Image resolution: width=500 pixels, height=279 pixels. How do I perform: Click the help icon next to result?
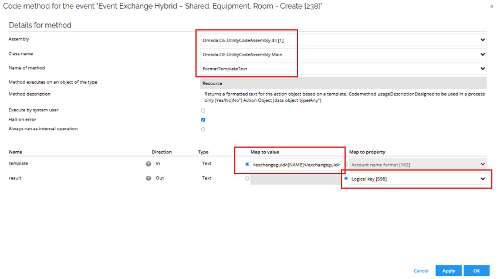click(x=148, y=178)
